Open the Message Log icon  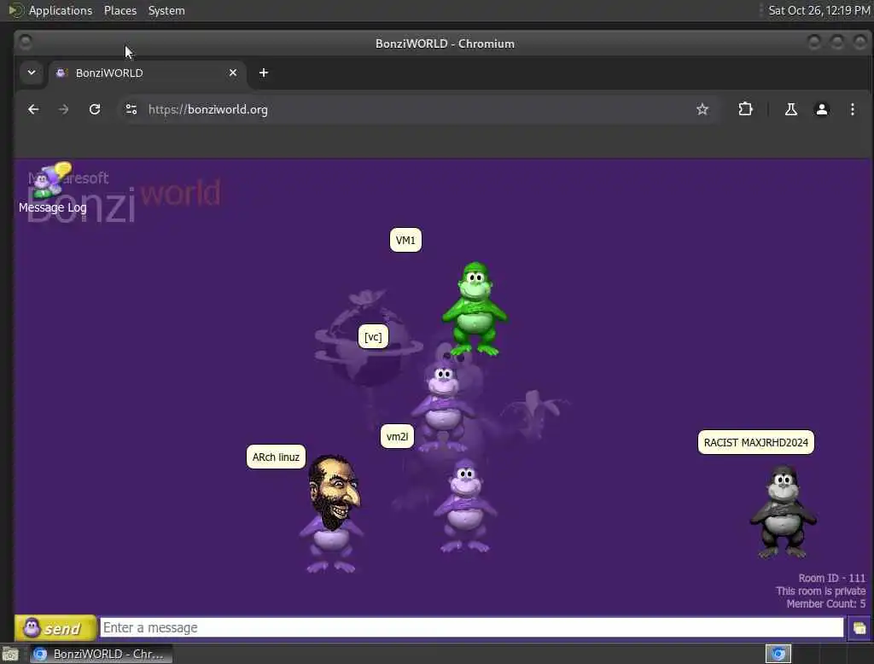[51, 189]
